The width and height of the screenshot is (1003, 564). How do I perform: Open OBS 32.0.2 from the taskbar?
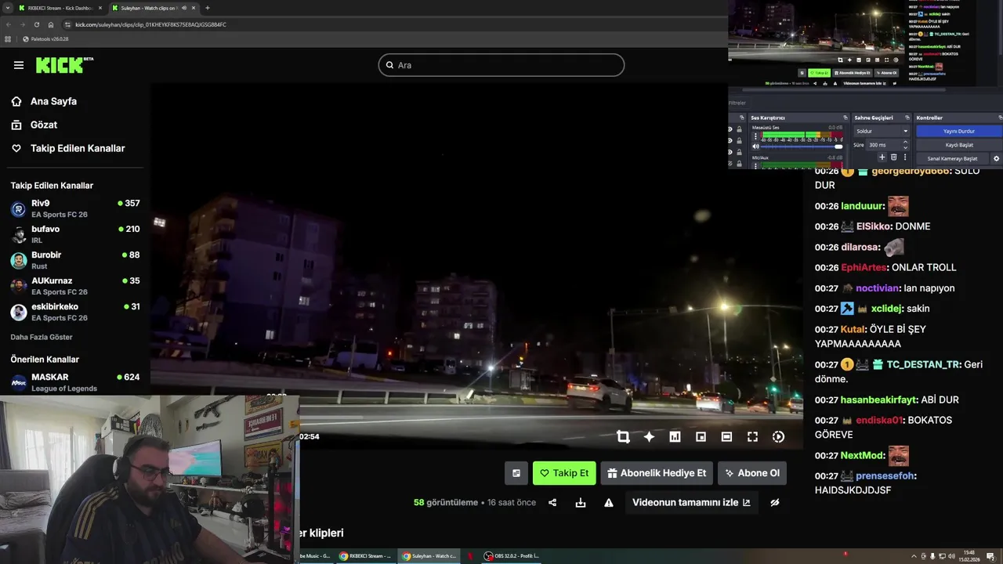(x=512, y=556)
